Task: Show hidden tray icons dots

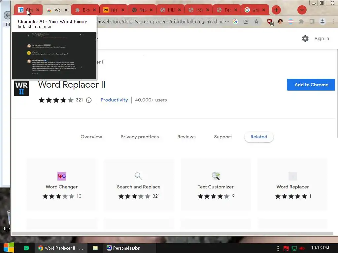Action: 278,248
